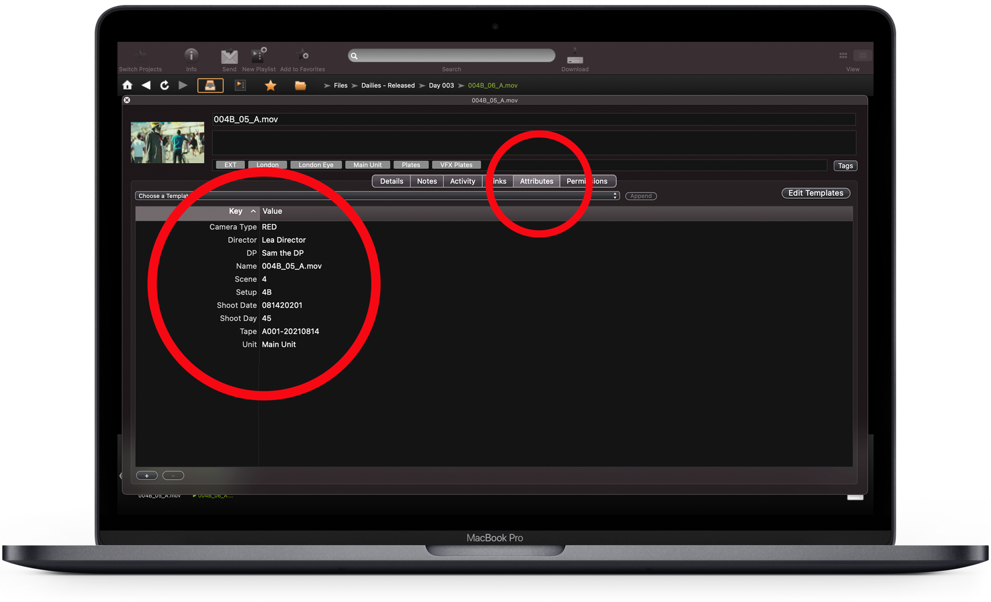Image resolution: width=991 pixels, height=602 pixels.
Task: Open the Info panel icon
Action: [x=191, y=56]
